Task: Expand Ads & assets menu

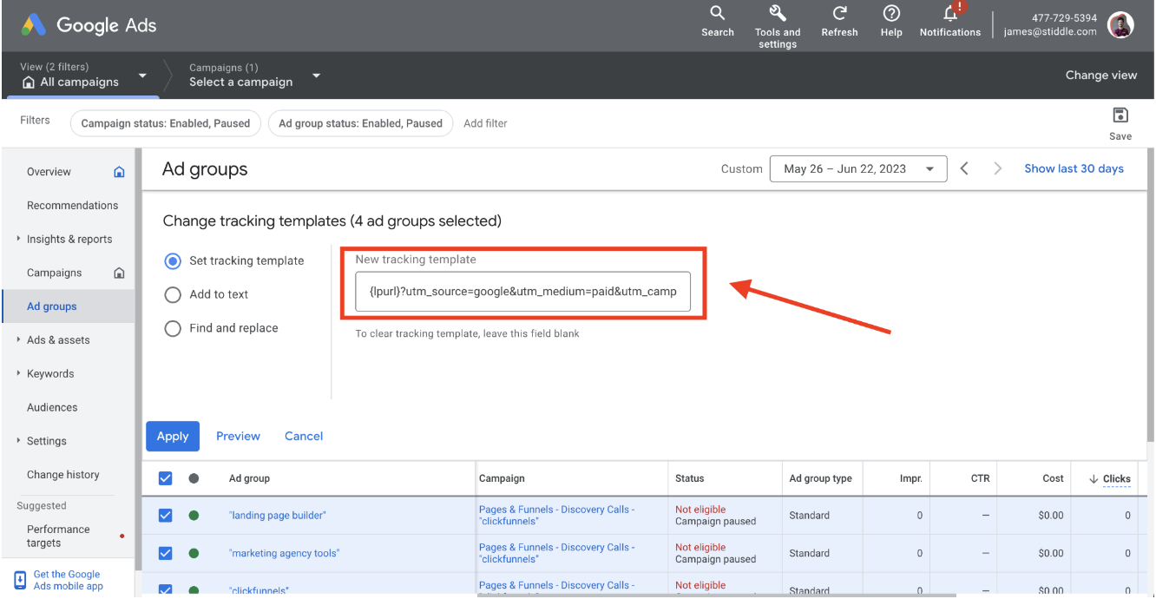Action: pos(18,339)
